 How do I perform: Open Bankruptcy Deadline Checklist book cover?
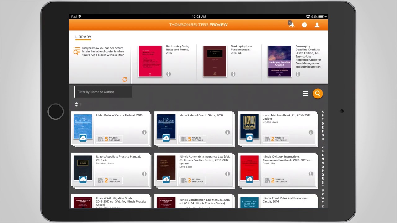(x=279, y=61)
